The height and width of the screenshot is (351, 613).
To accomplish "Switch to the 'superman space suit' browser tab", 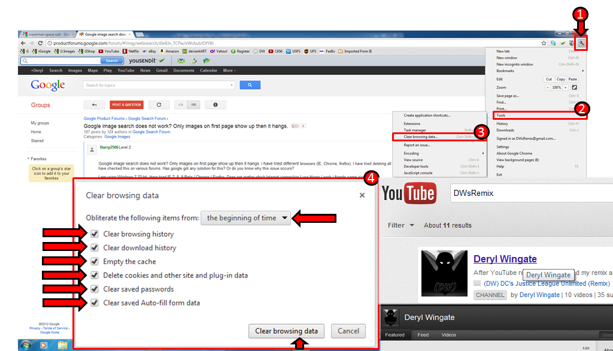I will 47,34.
